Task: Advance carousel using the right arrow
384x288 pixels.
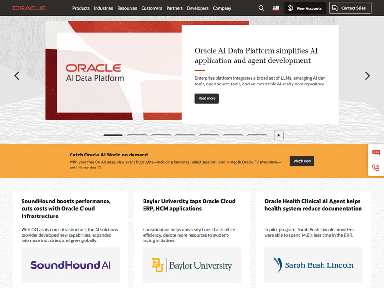Action: point(368,76)
